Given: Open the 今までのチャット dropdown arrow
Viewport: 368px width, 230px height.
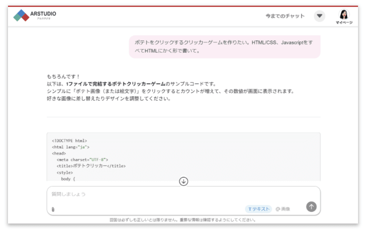Looking at the screenshot, I should [x=319, y=16].
